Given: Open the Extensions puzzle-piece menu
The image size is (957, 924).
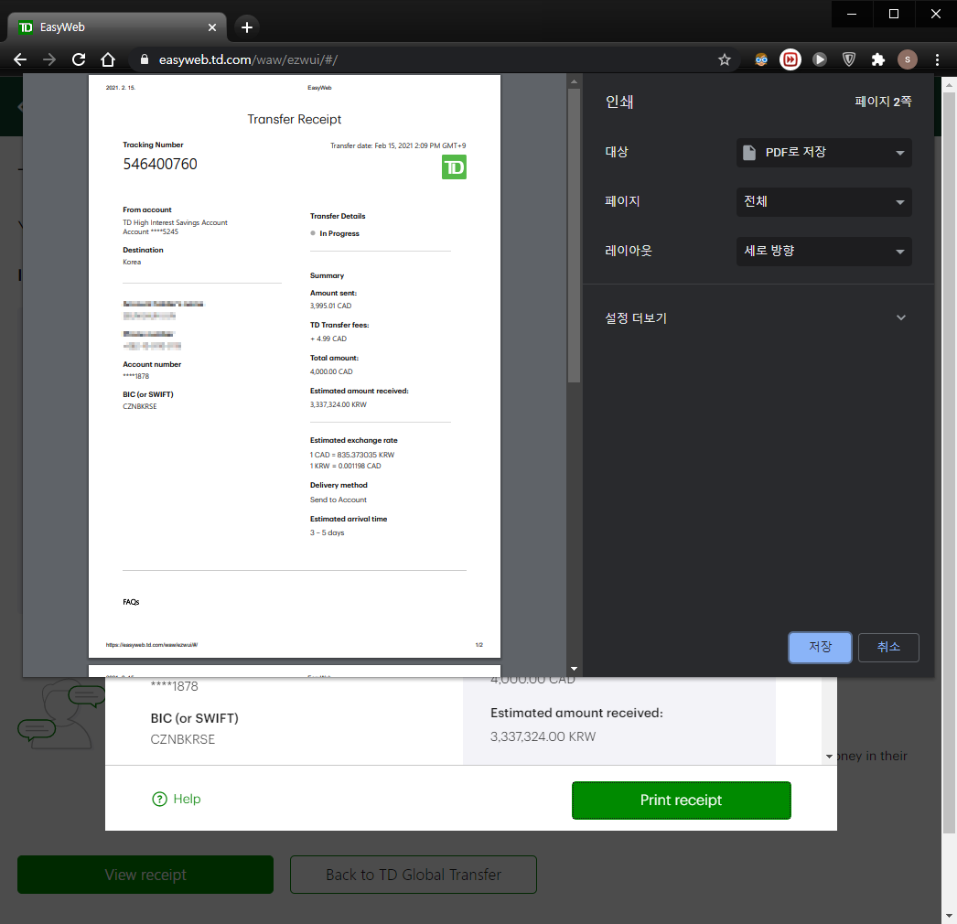Looking at the screenshot, I should coord(878,59).
